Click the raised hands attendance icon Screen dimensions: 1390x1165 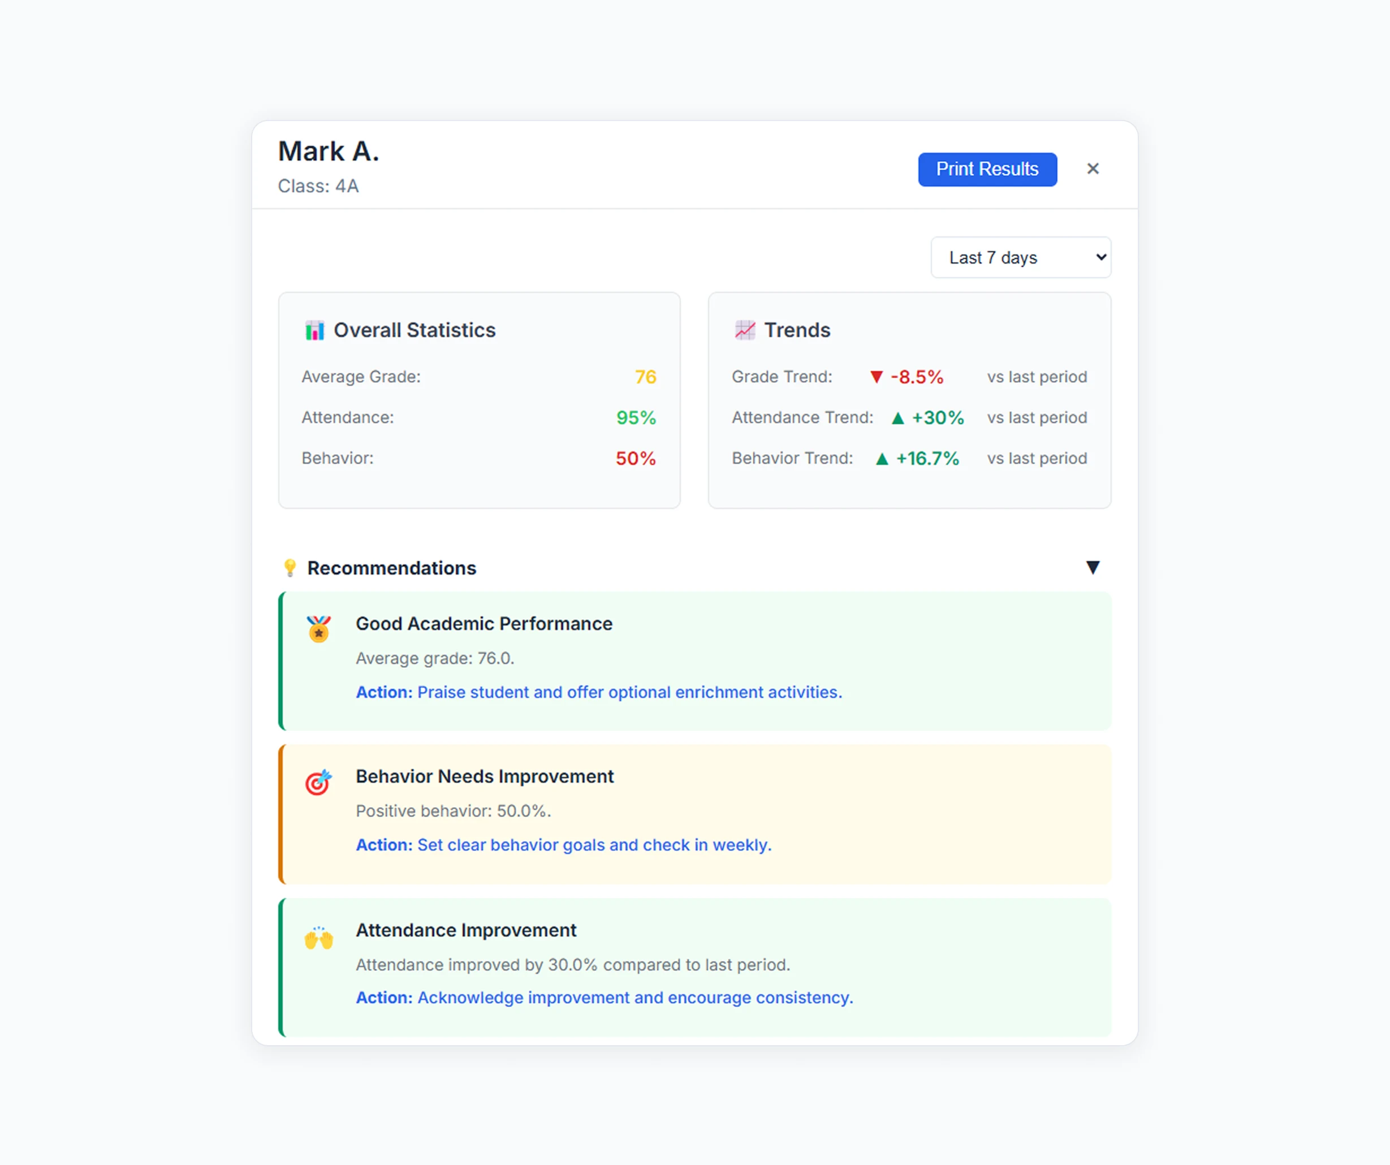[318, 937]
